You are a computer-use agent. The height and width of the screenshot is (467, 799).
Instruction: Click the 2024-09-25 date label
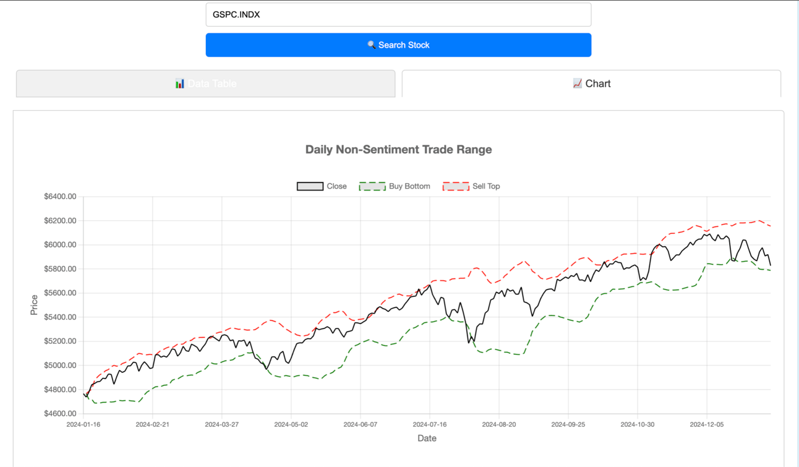click(x=568, y=425)
